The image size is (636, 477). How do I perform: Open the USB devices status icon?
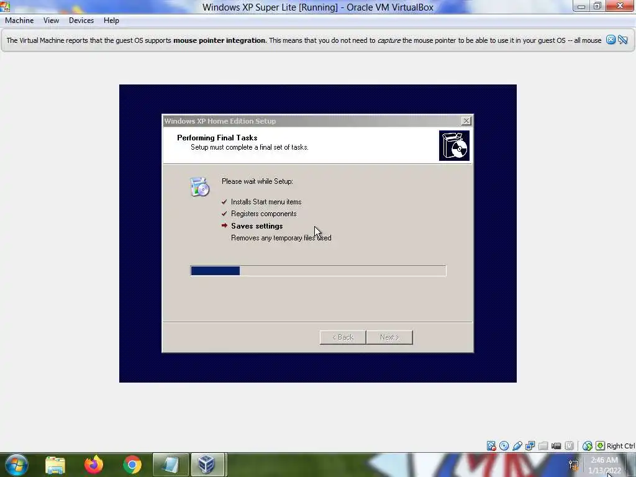pos(517,446)
